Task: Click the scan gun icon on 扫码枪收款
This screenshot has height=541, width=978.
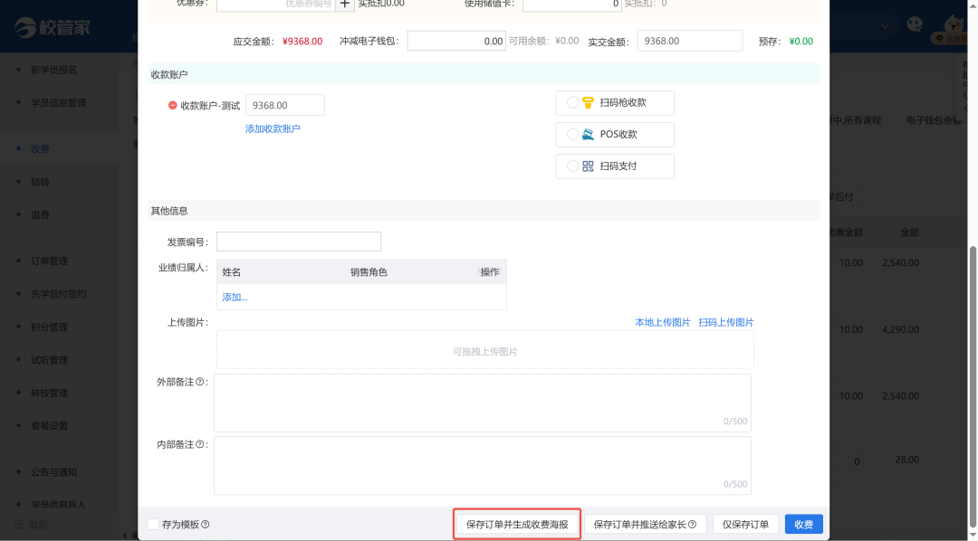Action: (x=589, y=102)
